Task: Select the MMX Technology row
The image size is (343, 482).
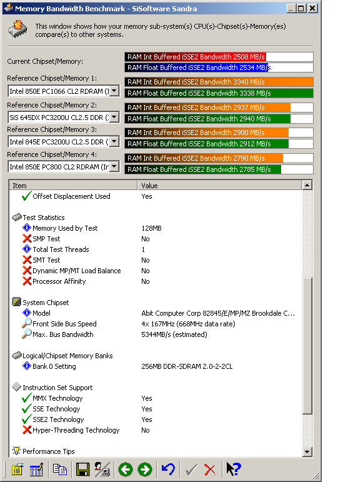Action: coord(156,398)
